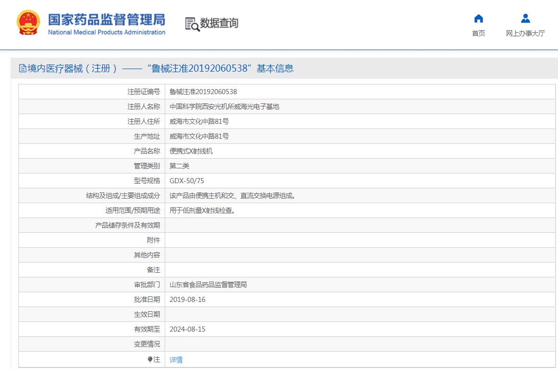Select management class 第二类
This screenshot has width=558, height=369.
180,166
